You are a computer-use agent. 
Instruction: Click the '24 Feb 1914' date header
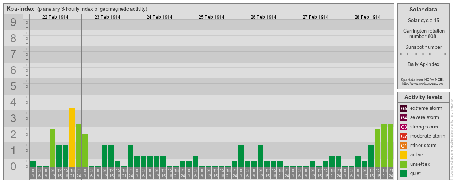(160, 17)
